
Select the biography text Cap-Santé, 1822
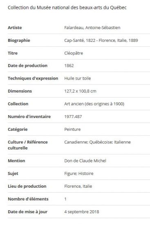pos(80,40)
